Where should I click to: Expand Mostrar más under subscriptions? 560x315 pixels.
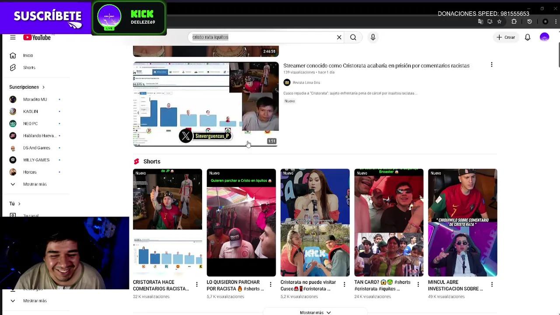pos(35,184)
